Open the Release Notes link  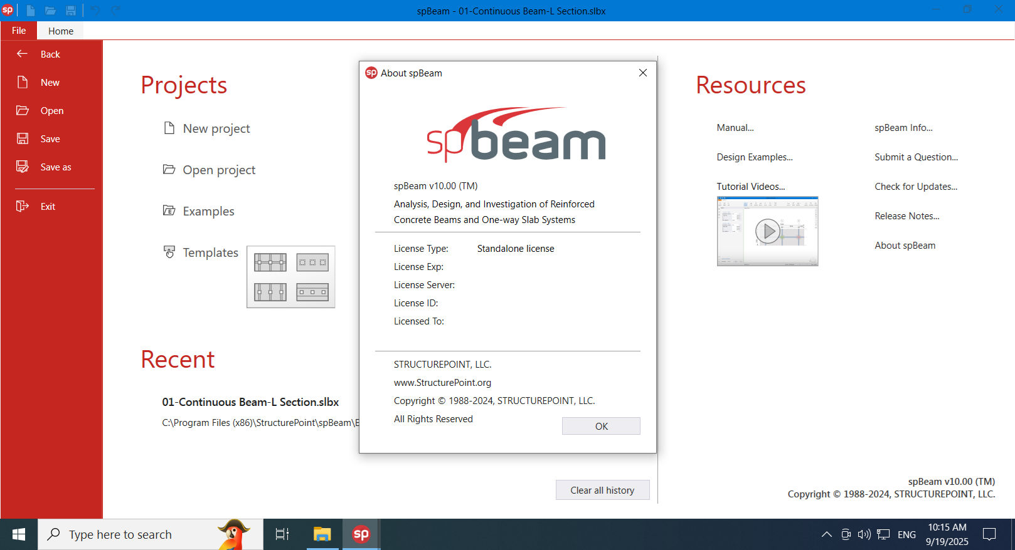[906, 216]
